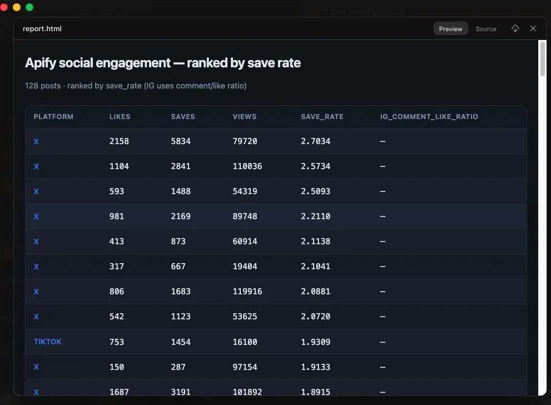Click the saves value 1123

click(x=181, y=317)
